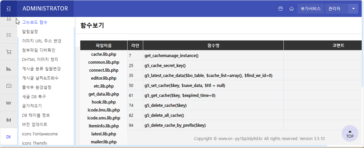364x148 pixels.
Task: Collapse the sidebar with the menu toggle icon
Action: pyautogui.click(x=9, y=9)
